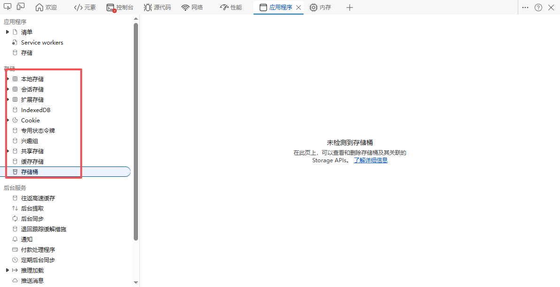Open the DevTools help icon
560x287 pixels.
tap(538, 8)
